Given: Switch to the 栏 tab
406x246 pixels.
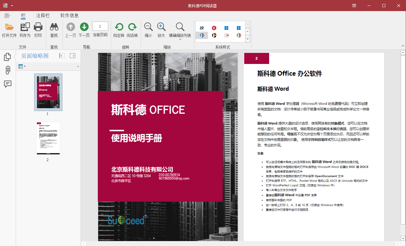Looking at the screenshot, I should coord(23,15).
